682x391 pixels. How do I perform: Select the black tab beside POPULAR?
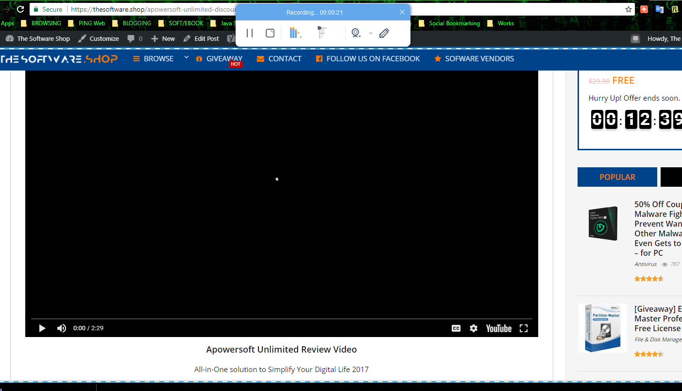671,177
